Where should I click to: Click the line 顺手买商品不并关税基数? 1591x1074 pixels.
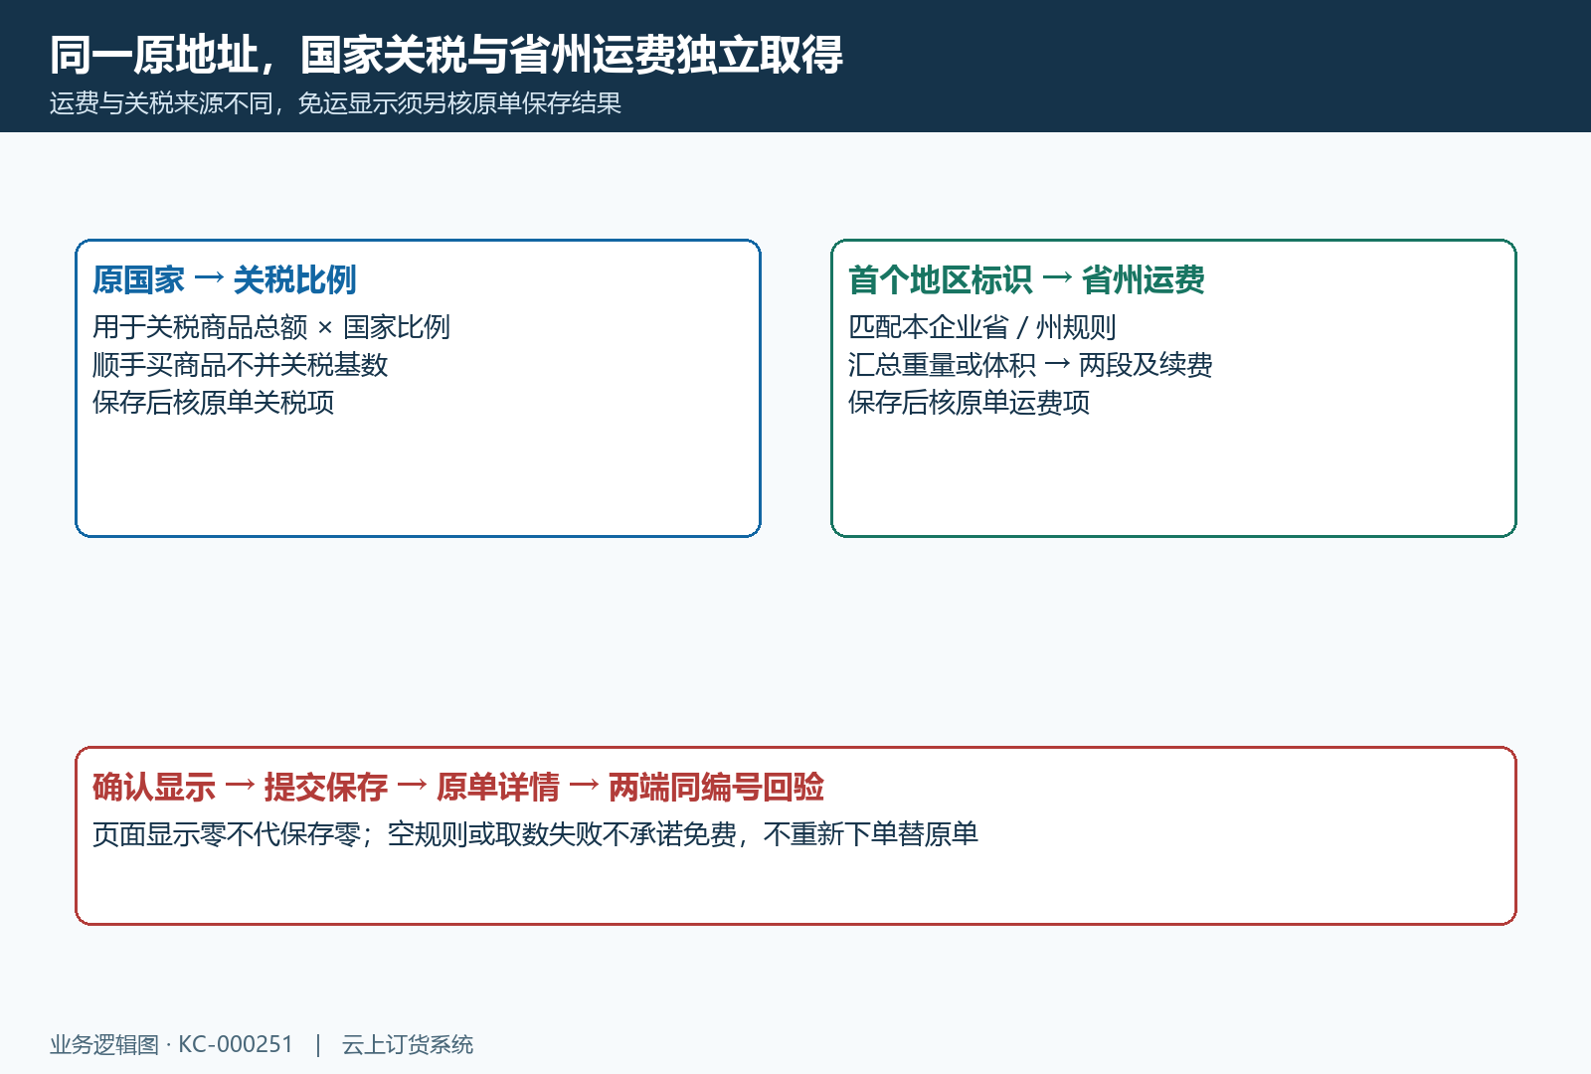pos(240,365)
